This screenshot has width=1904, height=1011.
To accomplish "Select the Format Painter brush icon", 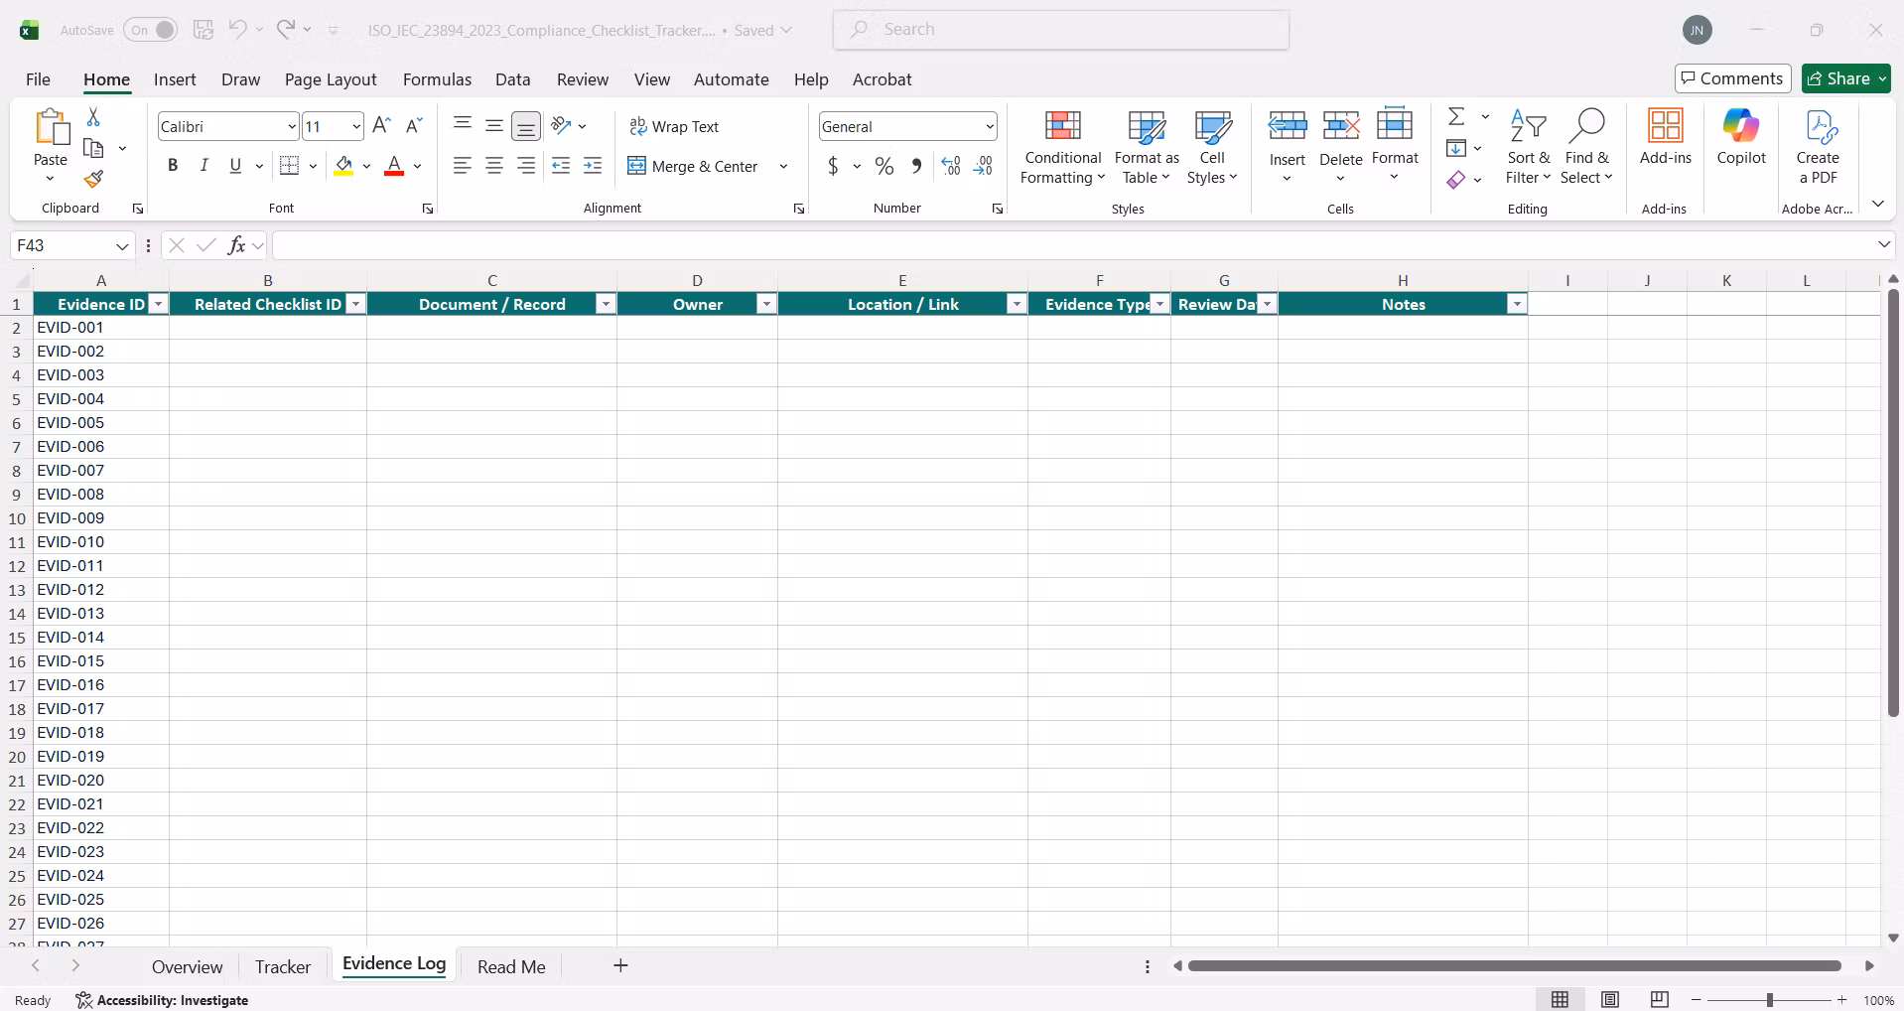I will pos(93,179).
